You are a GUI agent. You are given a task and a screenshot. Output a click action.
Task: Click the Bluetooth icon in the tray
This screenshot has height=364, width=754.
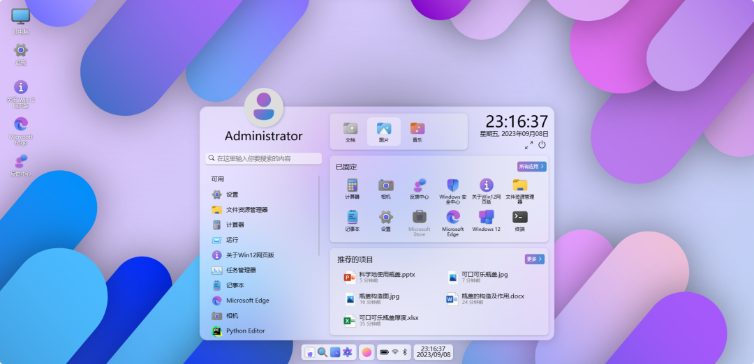point(405,352)
